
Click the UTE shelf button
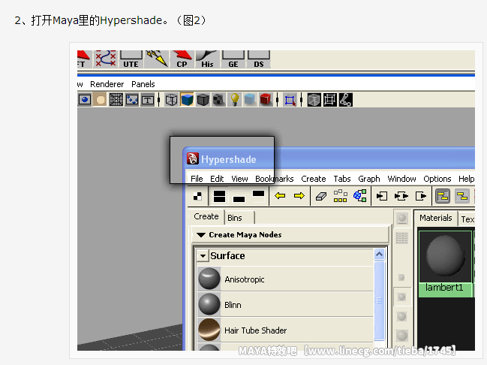pyautogui.click(x=131, y=59)
